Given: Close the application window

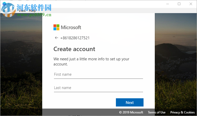Looking at the screenshot, I should [x=191, y=4].
